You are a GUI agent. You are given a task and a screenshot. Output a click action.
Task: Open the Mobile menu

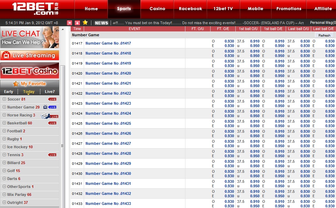coord(255,9)
